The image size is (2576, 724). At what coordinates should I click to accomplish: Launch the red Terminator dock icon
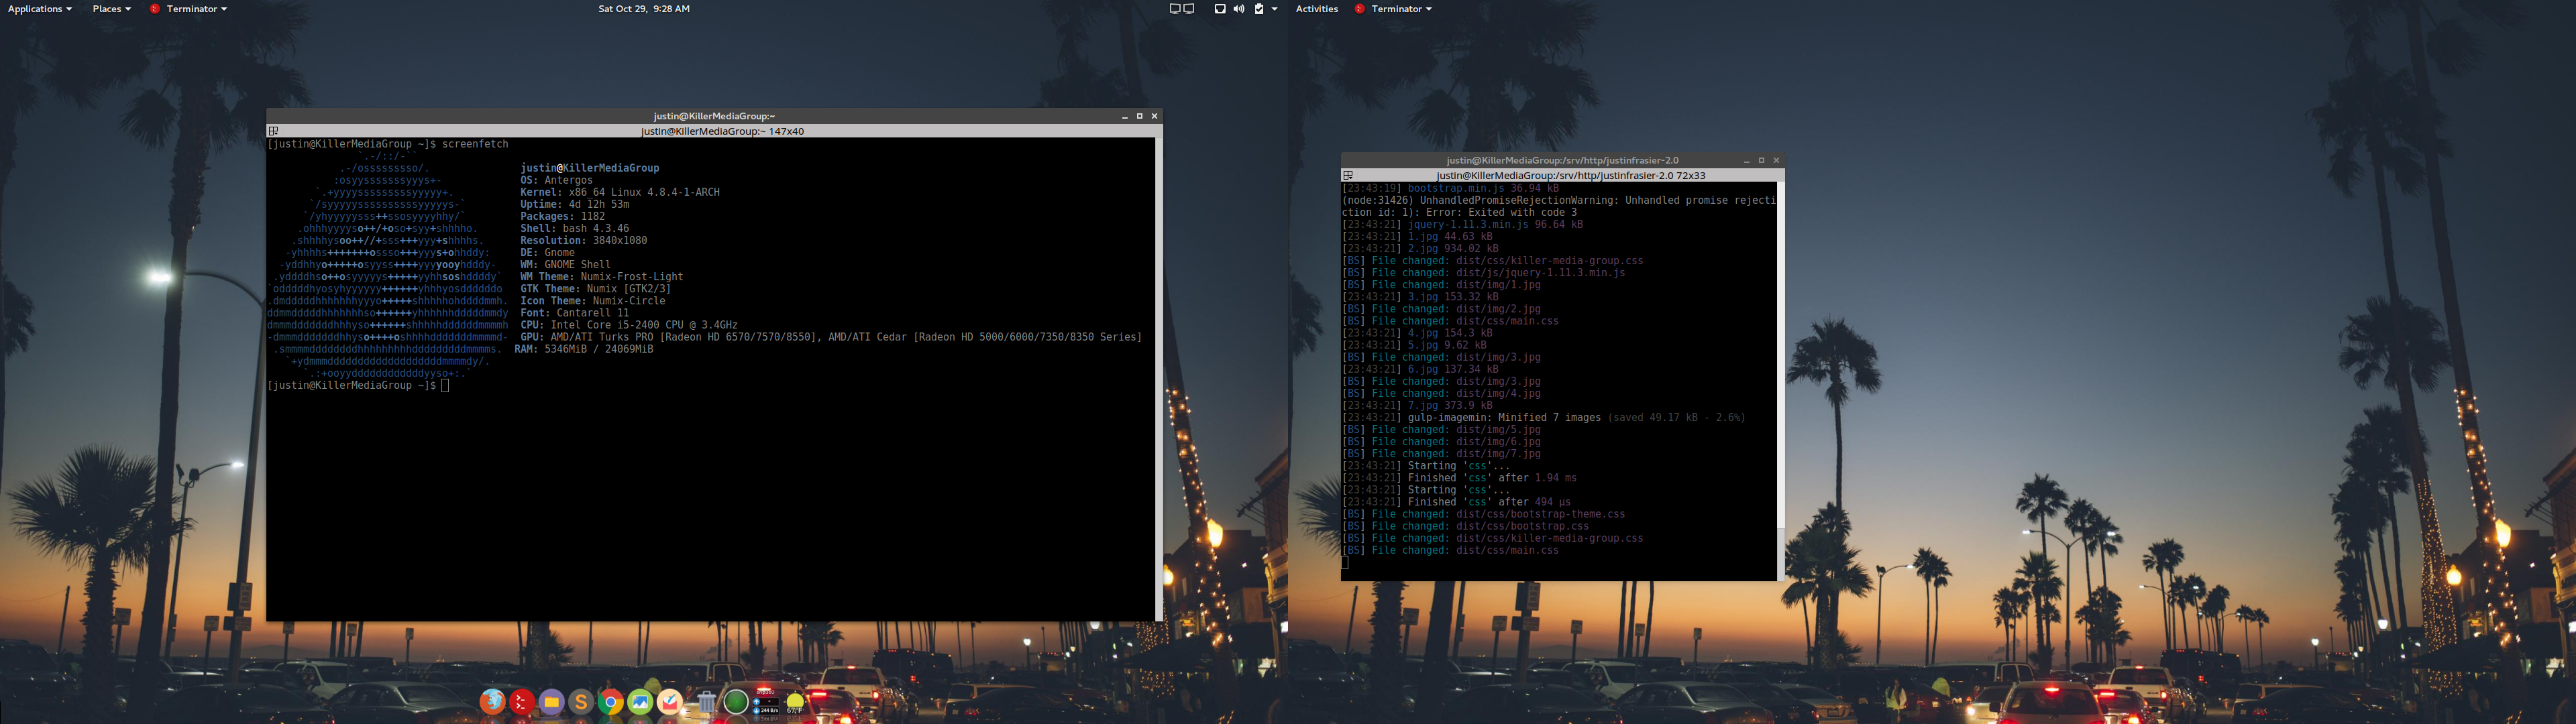[521, 702]
